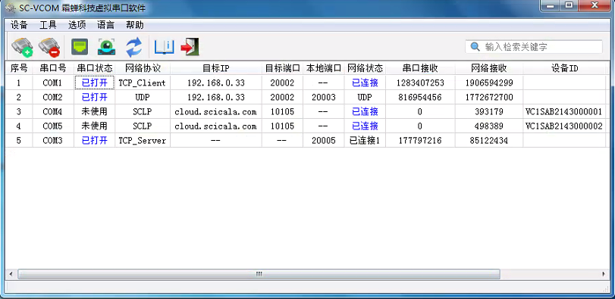Click the blue refresh arrows icon
Viewport: 615px width, 299px height.
point(133,48)
